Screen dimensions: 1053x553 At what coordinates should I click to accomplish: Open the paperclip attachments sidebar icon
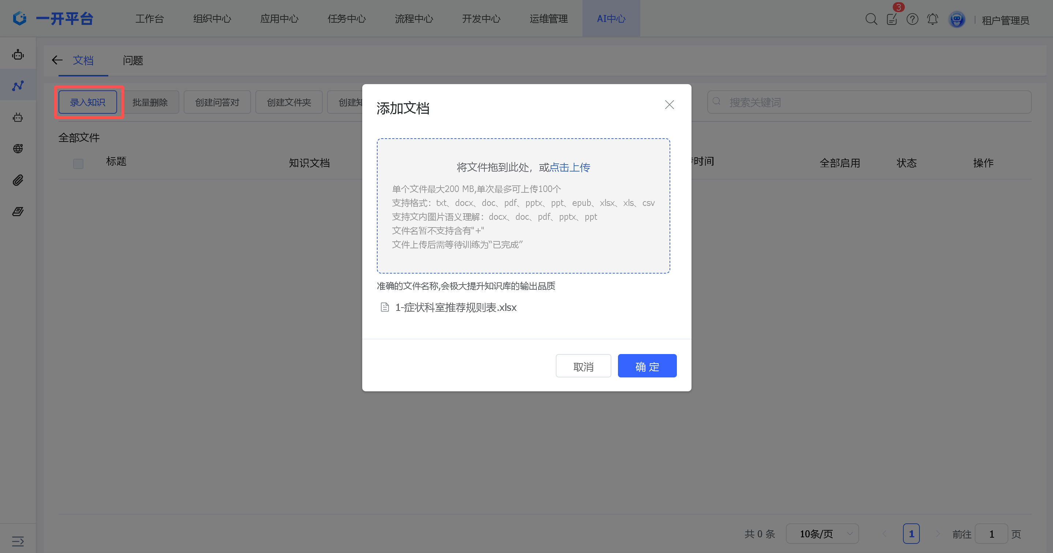click(18, 180)
